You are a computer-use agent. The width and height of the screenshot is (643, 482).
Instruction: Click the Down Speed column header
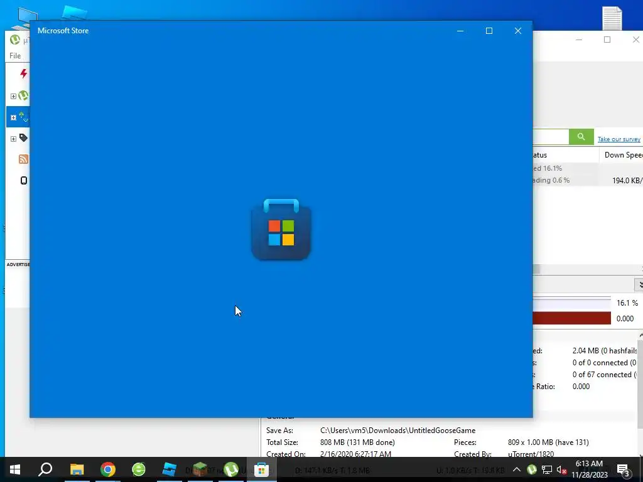624,155
